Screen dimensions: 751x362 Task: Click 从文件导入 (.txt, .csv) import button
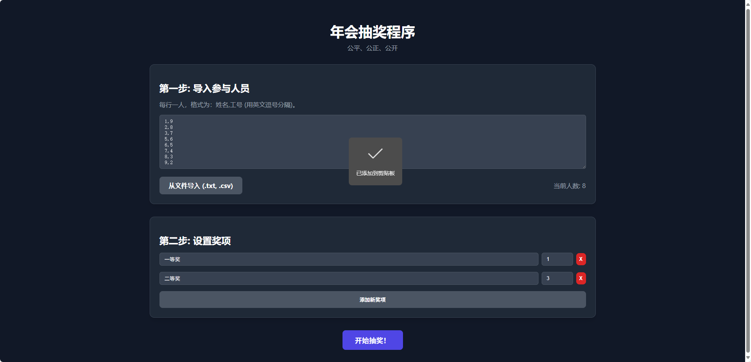coord(200,185)
